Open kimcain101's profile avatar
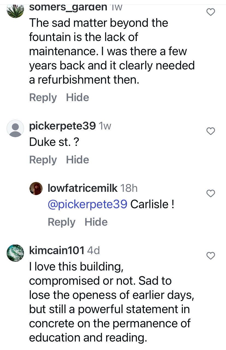The height and width of the screenshot is (350, 226). coord(15,253)
